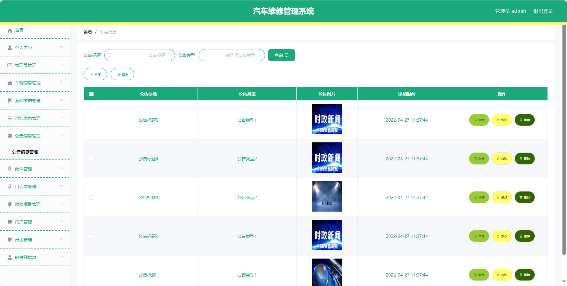The image size is (567, 286).
Task: Click the image thumbnail for 公告标题3
Action: 327,196
